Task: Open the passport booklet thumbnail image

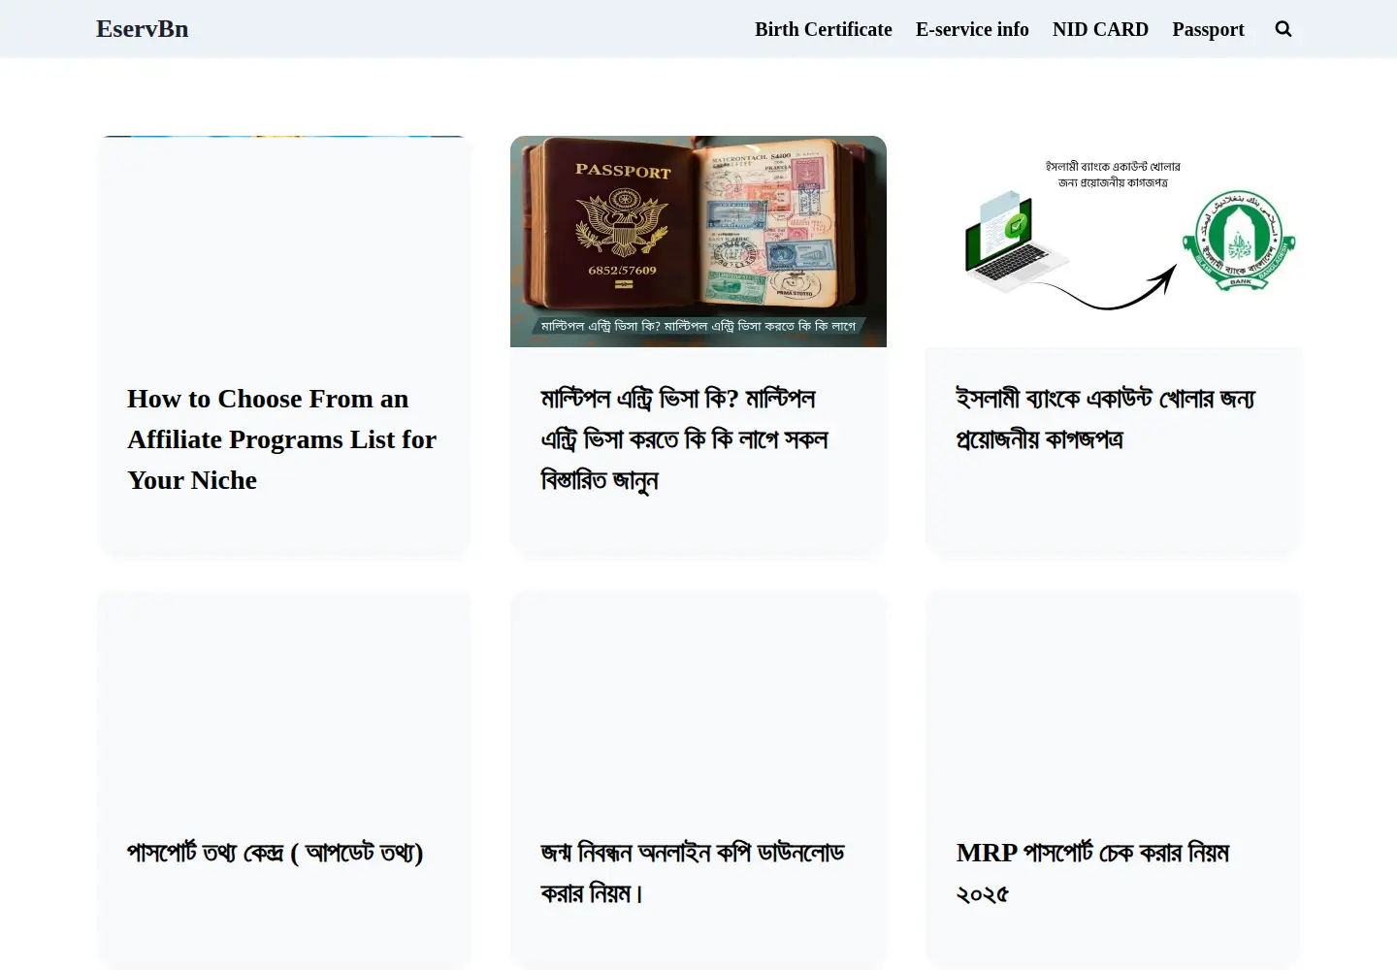Action: pos(698,242)
